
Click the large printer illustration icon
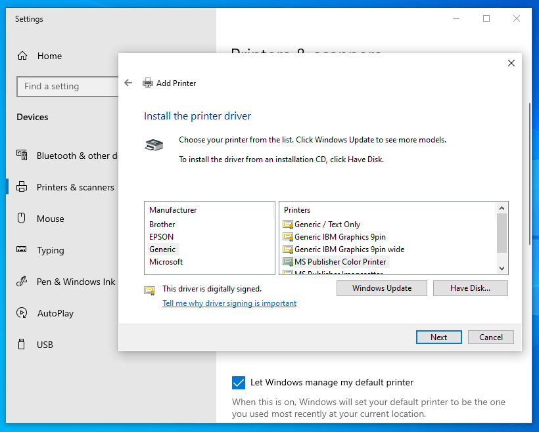154,145
